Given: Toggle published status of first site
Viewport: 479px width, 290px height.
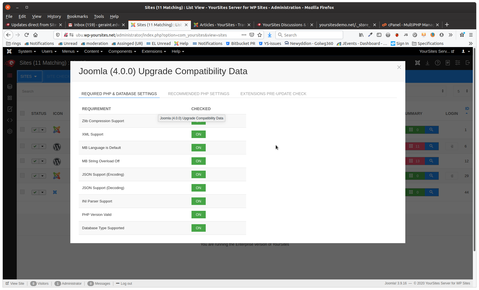Looking at the screenshot, I should [x=35, y=130].
